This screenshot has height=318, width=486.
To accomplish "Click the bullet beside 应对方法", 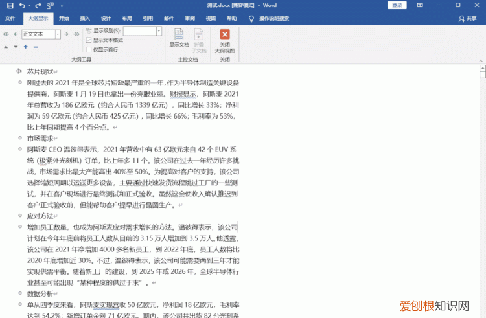I will [x=20, y=216].
